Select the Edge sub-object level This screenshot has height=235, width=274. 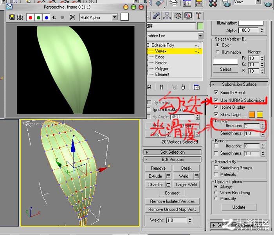[160, 57]
